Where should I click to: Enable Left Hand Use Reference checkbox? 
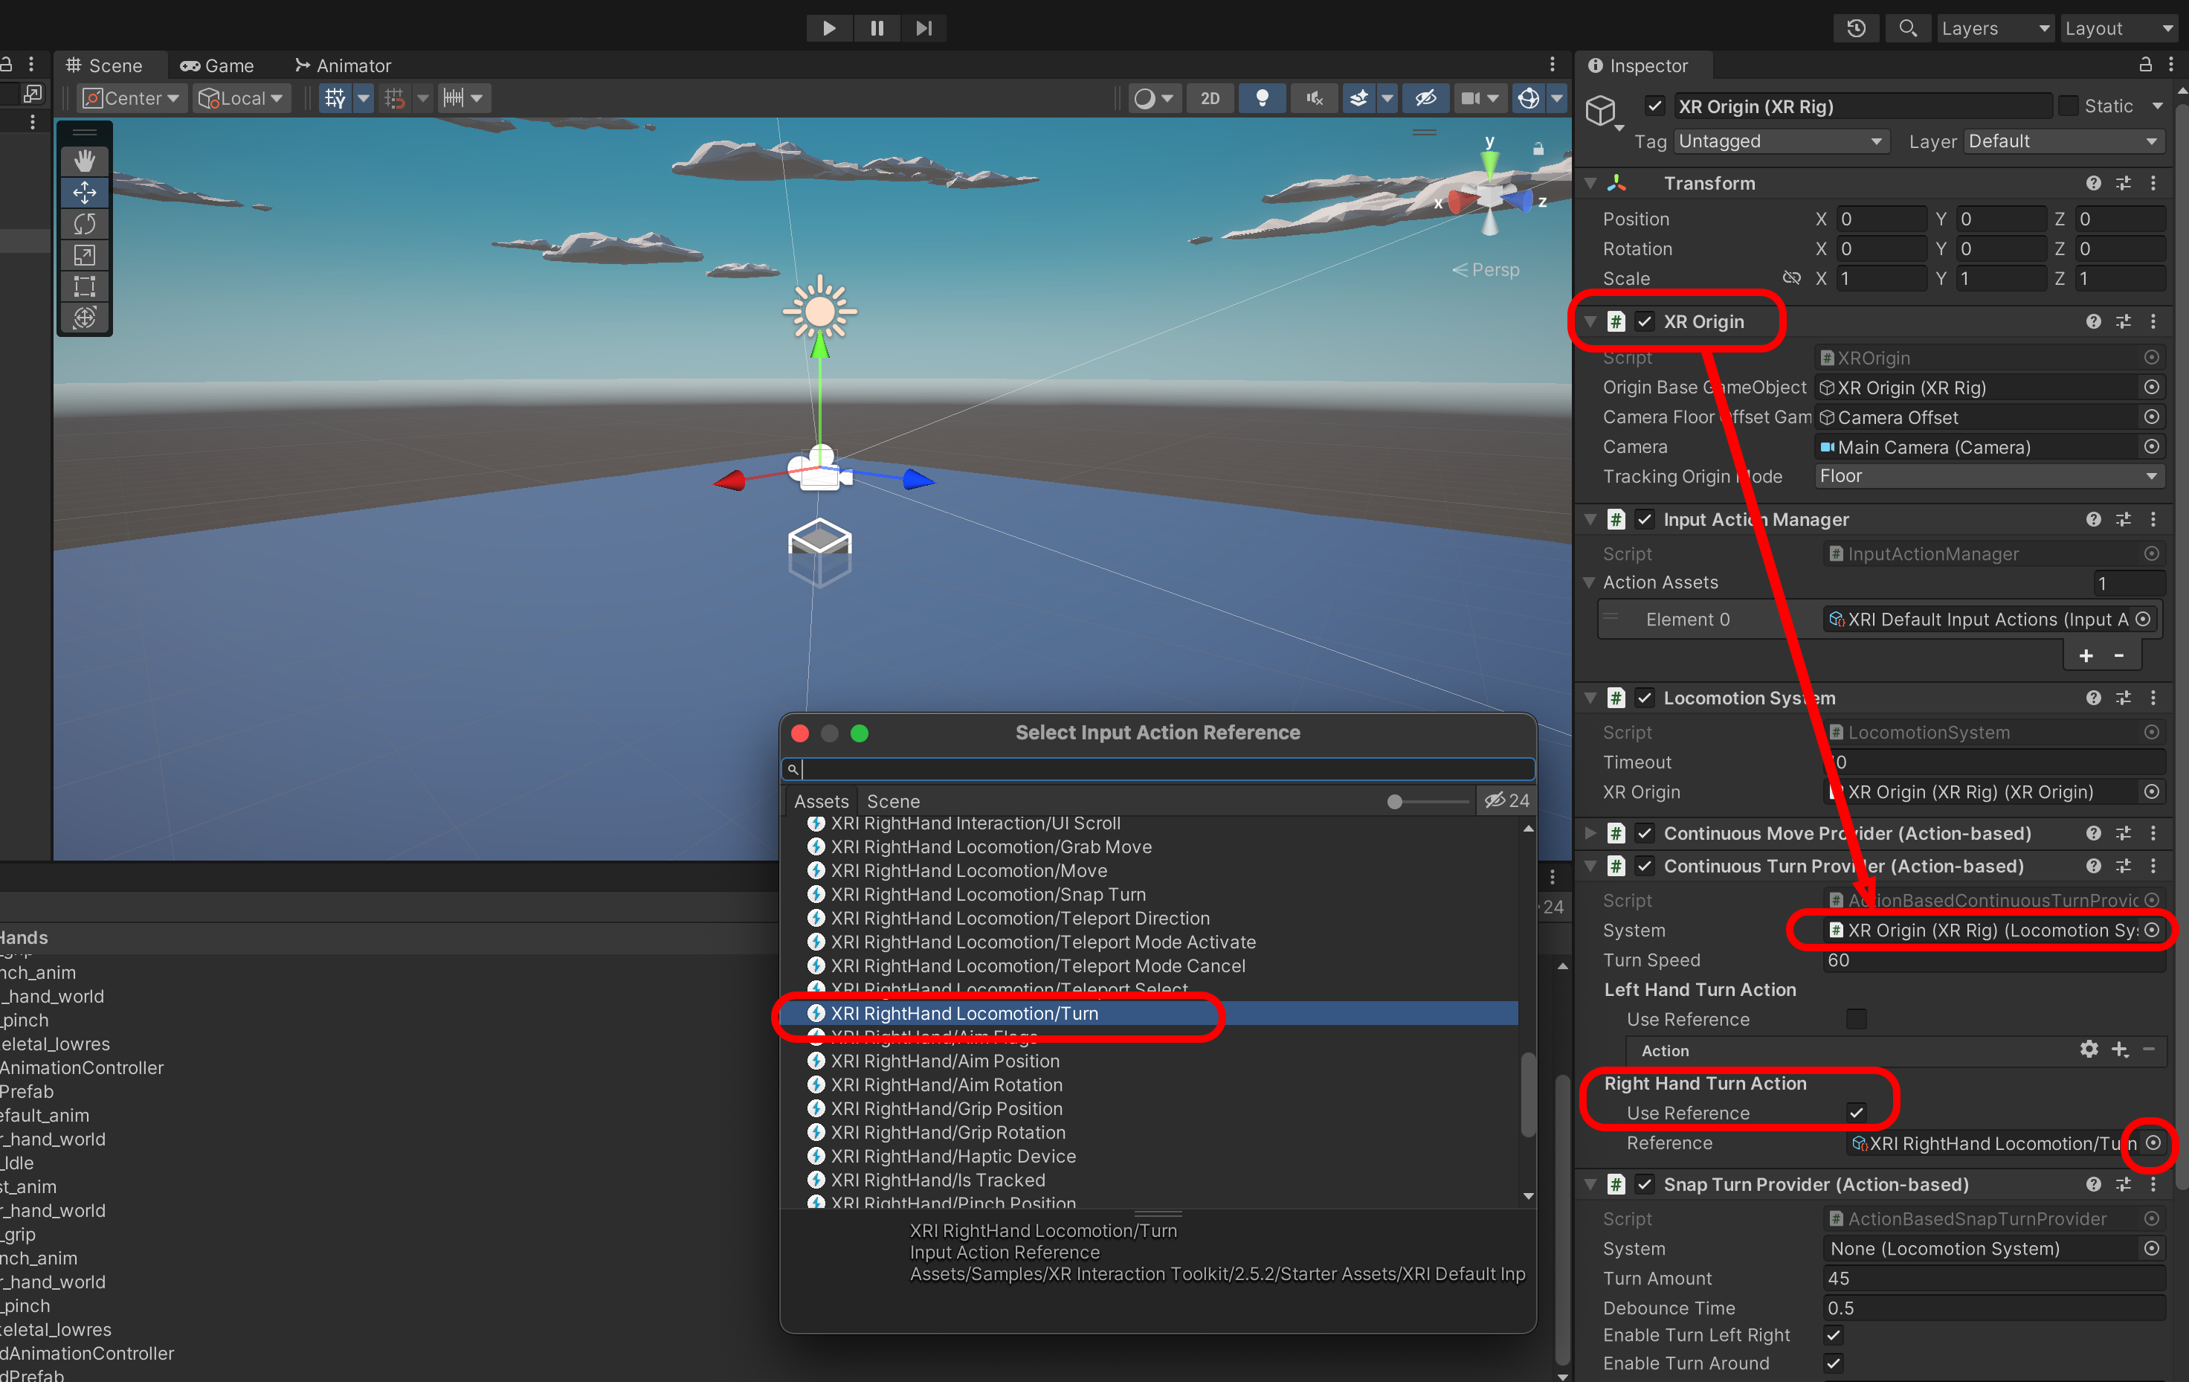point(1855,1019)
